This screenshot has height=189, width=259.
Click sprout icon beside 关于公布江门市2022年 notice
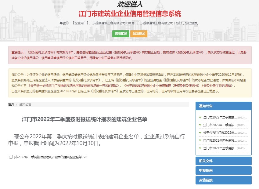200,133
